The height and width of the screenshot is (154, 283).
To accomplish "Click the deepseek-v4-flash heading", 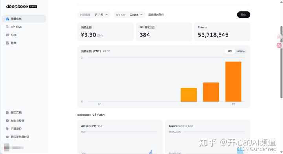I will (91, 115).
